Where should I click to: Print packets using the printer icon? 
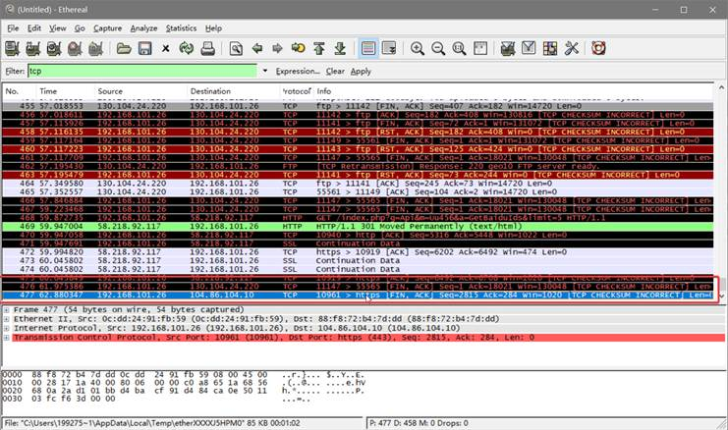(x=207, y=48)
